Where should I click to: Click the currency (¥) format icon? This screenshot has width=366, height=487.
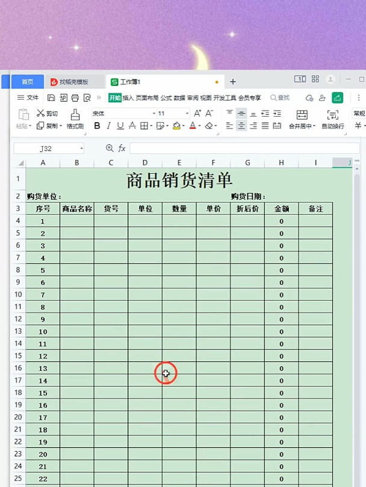click(358, 126)
